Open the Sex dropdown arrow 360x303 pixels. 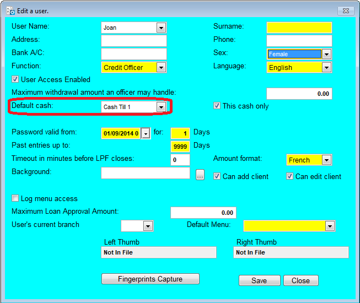pos(326,54)
